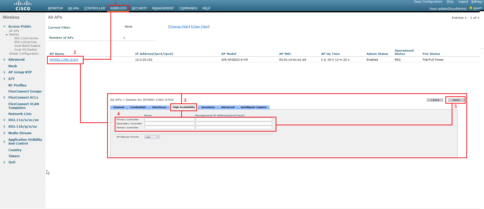484x209 pixels.
Task: Open the AP Failover Priority dropdown
Action: pyautogui.click(x=152, y=137)
